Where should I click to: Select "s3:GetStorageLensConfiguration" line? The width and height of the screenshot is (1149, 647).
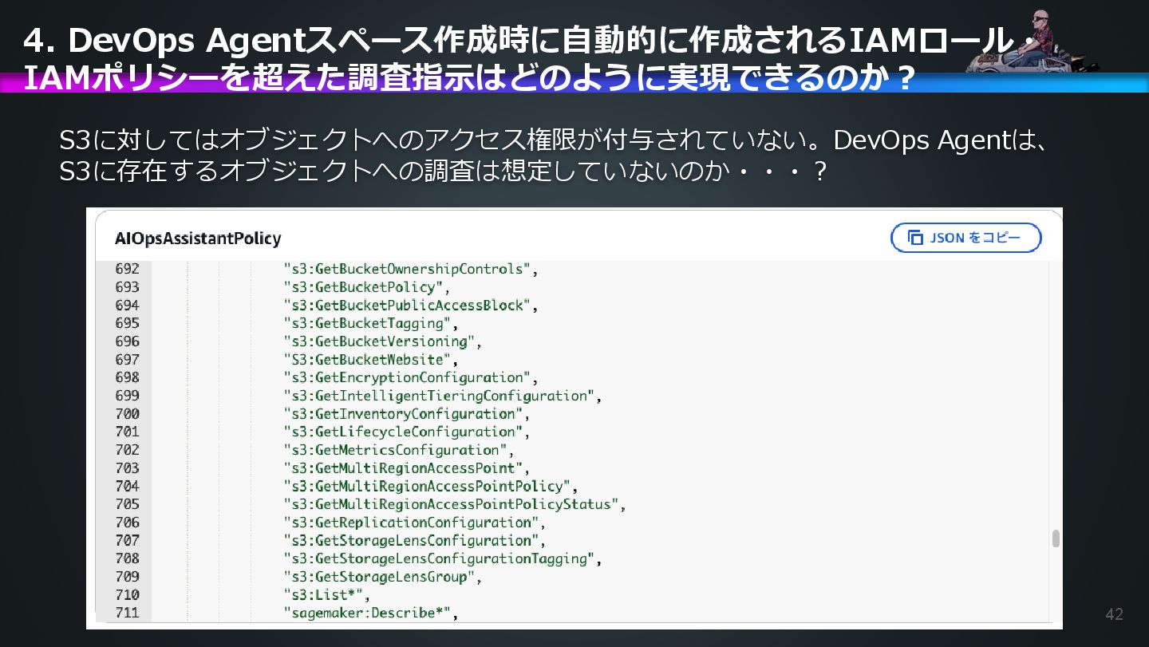pyautogui.click(x=415, y=540)
